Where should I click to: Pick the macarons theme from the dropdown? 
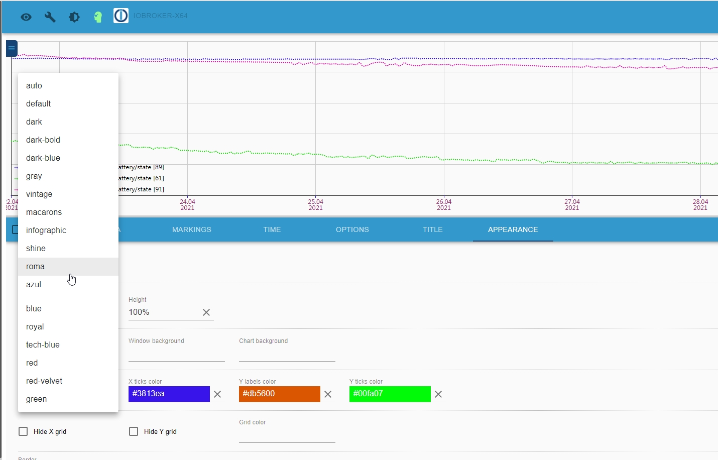tap(44, 212)
